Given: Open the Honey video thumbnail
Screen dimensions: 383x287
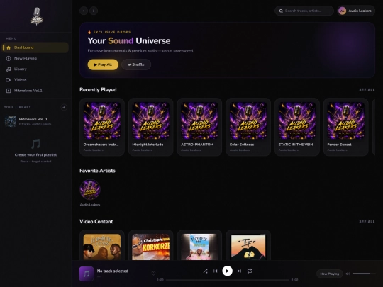Looking at the screenshot, I should click(199, 247).
